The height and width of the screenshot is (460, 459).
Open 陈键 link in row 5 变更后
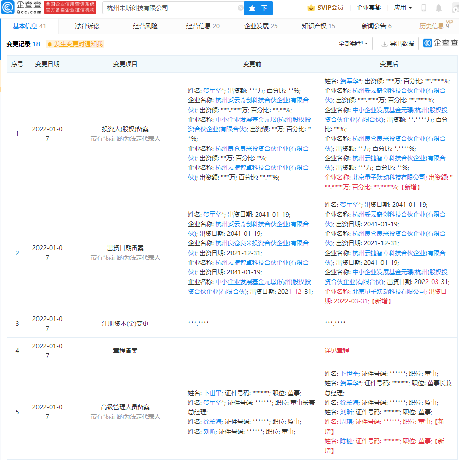(x=347, y=441)
